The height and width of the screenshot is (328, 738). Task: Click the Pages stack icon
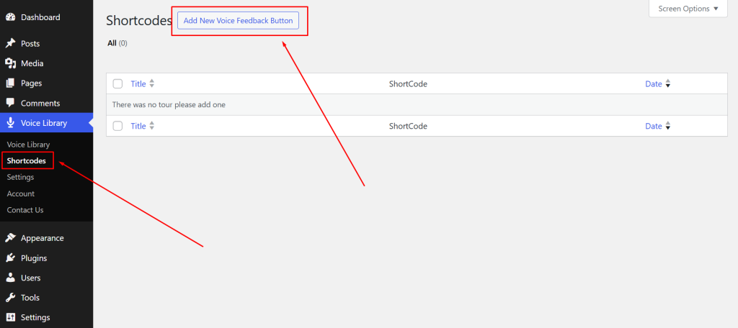(10, 83)
